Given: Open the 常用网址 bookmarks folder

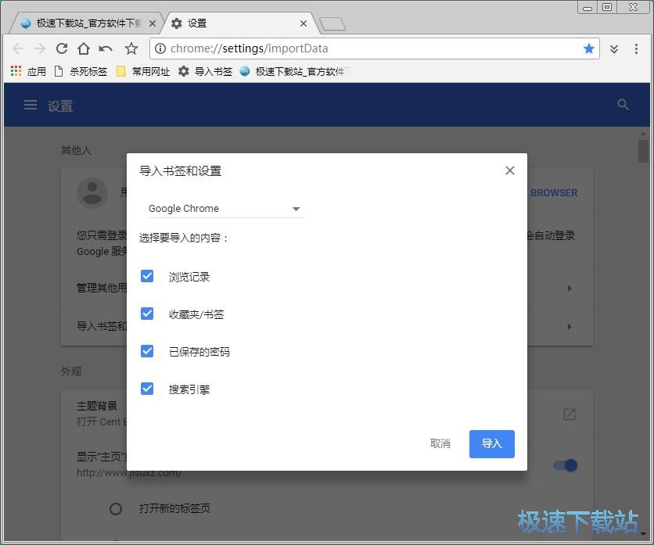Looking at the screenshot, I should pyautogui.click(x=143, y=72).
